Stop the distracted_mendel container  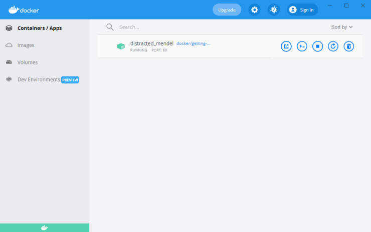click(317, 46)
